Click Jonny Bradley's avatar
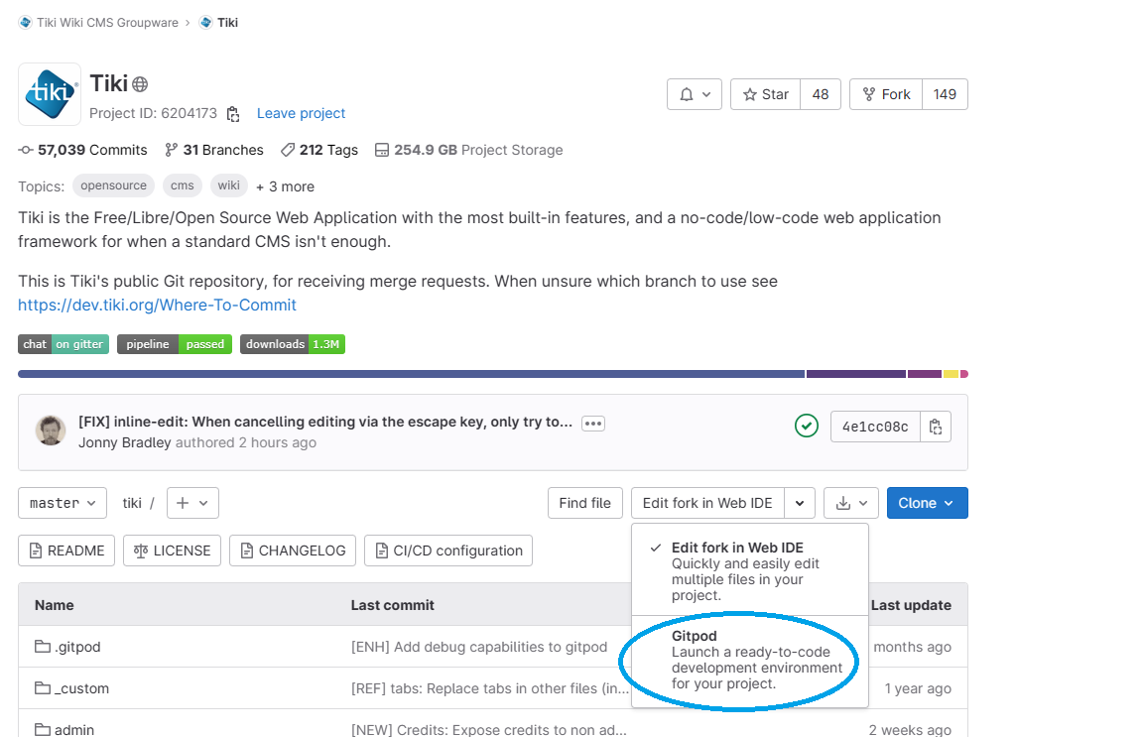Image resolution: width=1143 pixels, height=737 pixels. (51, 430)
